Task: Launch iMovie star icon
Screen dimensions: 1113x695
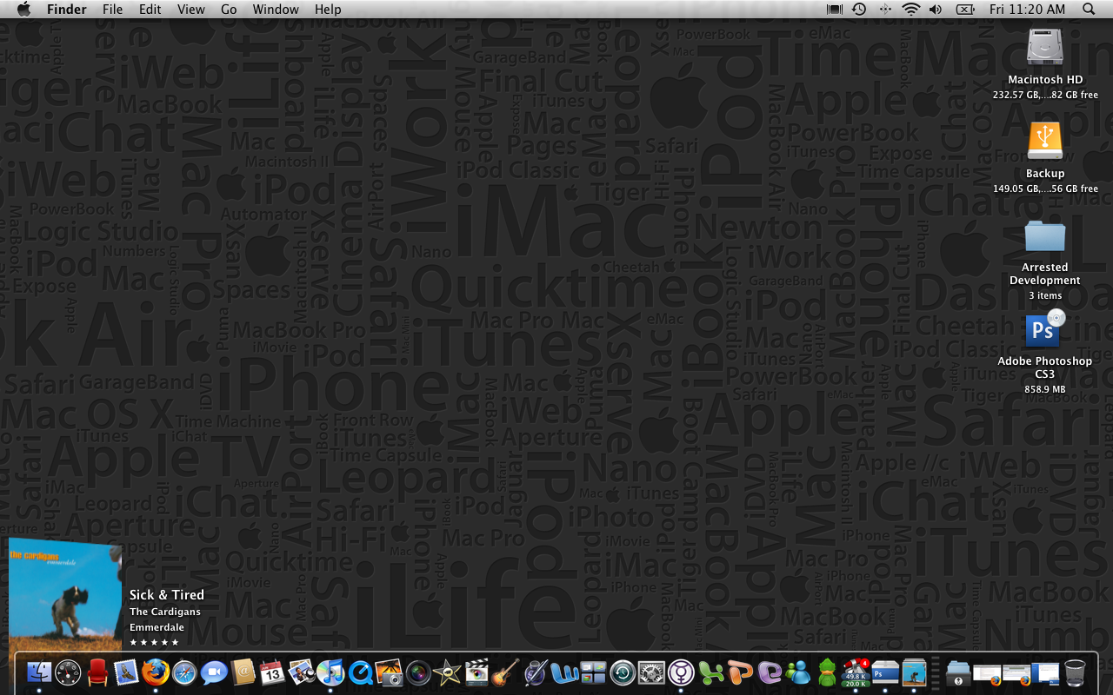Action: (447, 672)
